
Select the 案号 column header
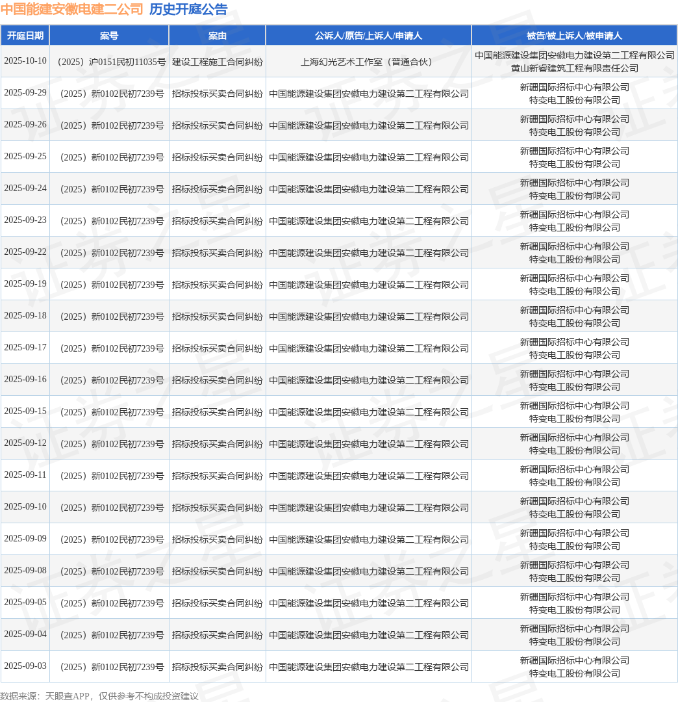109,35
